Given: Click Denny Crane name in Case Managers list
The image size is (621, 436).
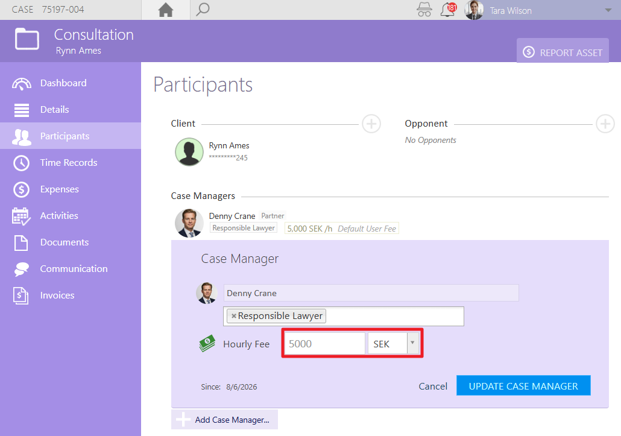Looking at the screenshot, I should 232,216.
